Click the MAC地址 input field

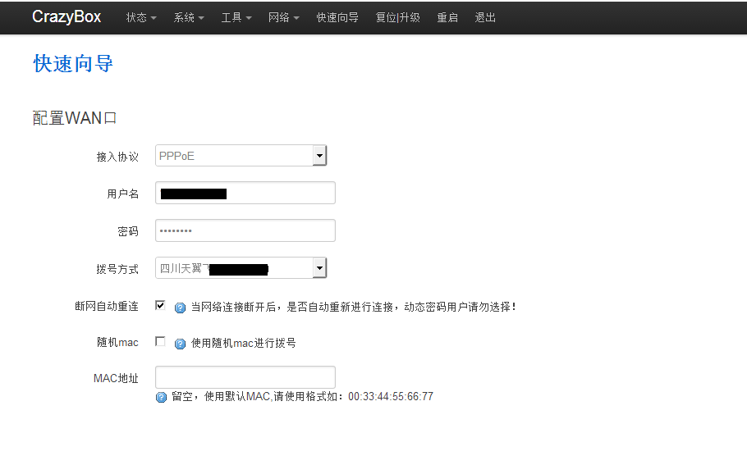(245, 377)
